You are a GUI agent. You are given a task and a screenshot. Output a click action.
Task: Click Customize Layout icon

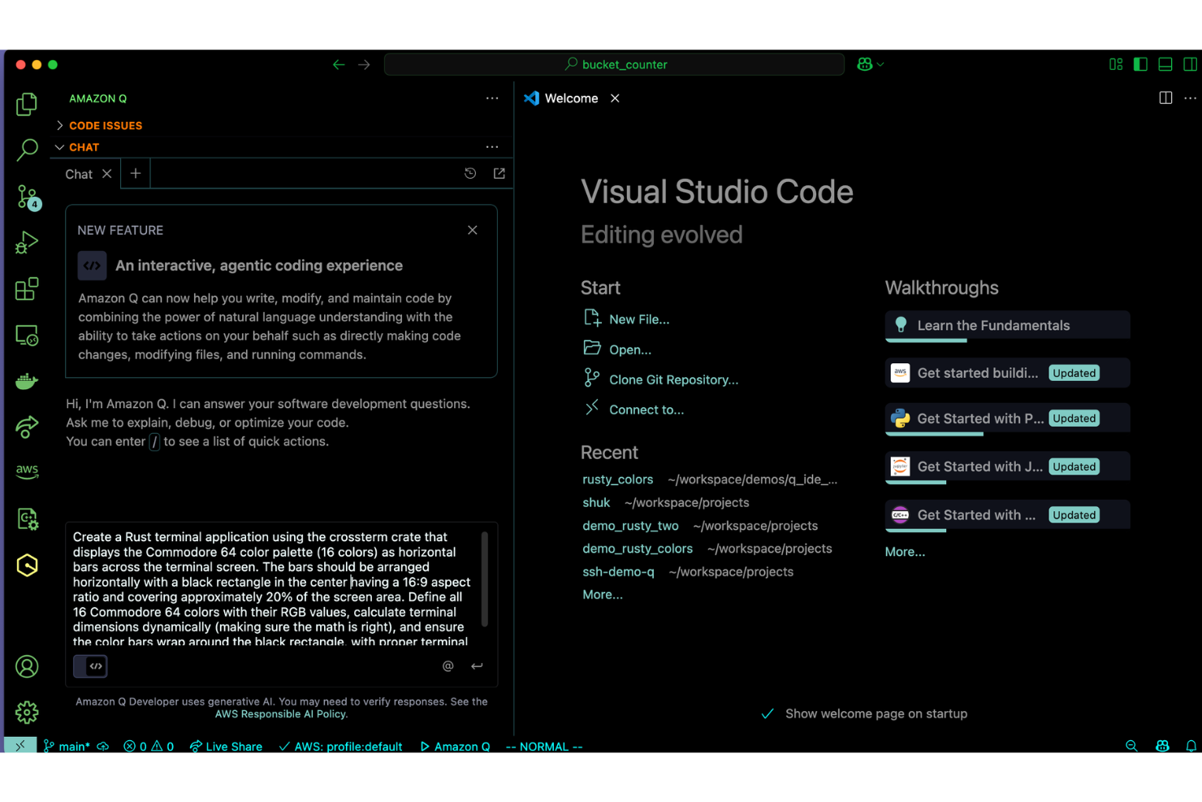coord(1116,64)
